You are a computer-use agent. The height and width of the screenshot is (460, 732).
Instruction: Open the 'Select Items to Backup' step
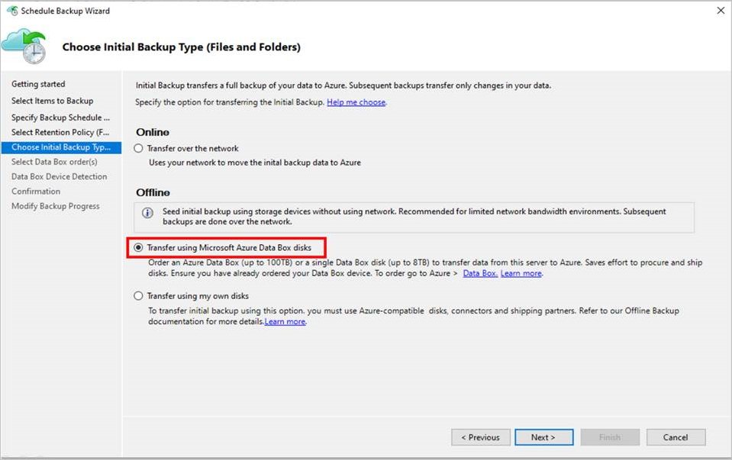point(52,101)
